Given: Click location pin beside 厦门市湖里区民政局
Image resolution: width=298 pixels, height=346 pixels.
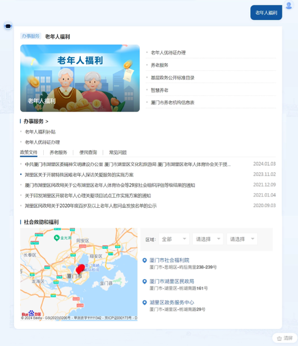Looking at the screenshot, I should (x=145, y=281).
